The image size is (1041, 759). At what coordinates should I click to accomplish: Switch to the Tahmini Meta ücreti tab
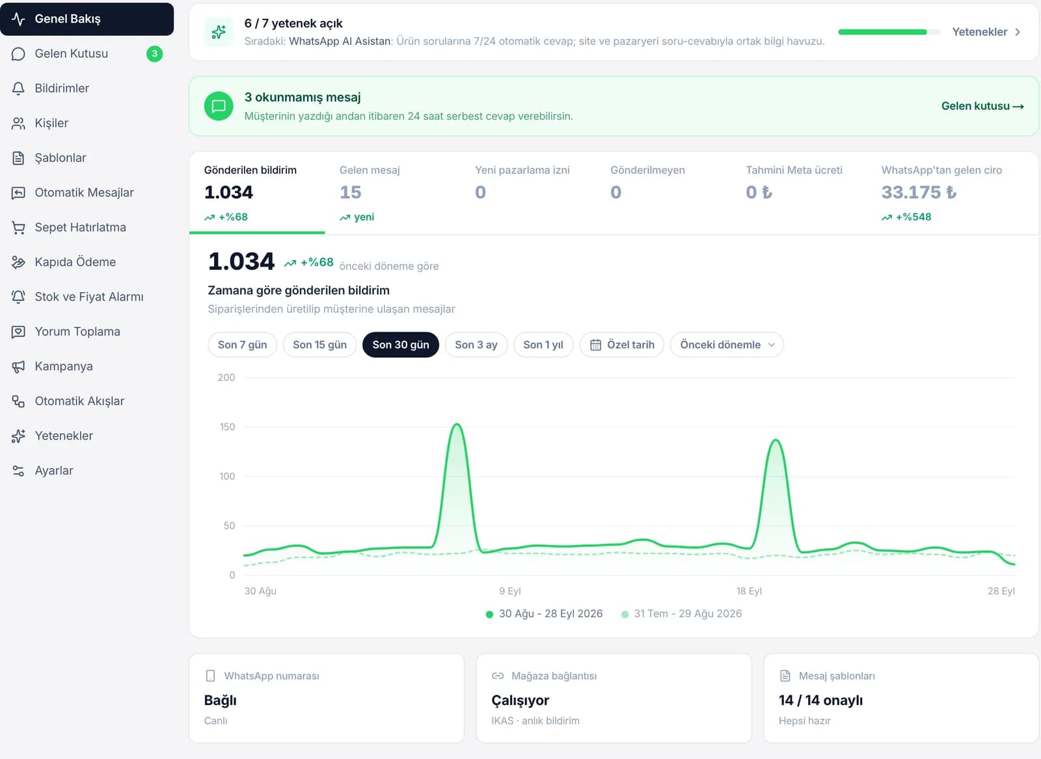[x=799, y=193]
